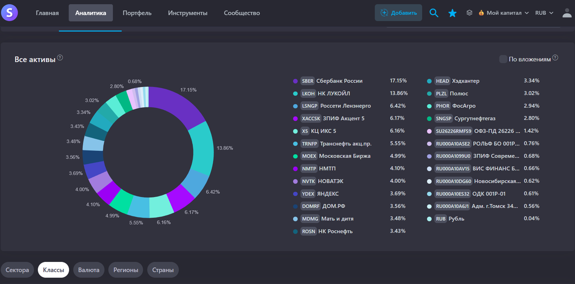The height and width of the screenshot is (284, 575).
Task: Click the RU000A10DG60 bond badge
Action: point(453,181)
